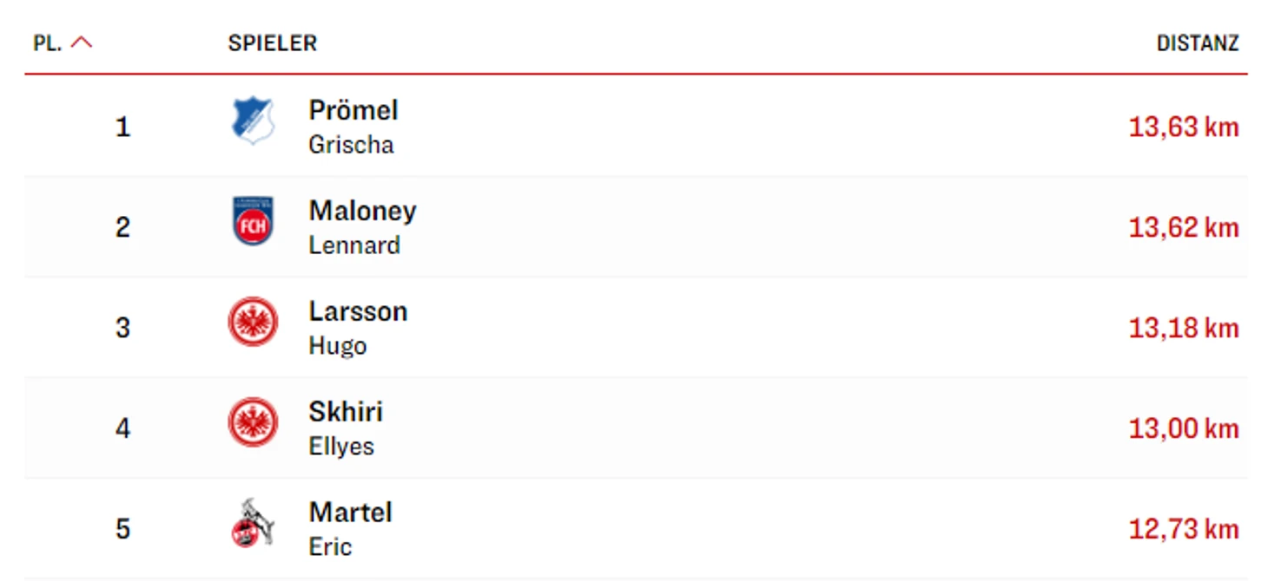Open player Skhiri Ellyes
The width and height of the screenshot is (1268, 581).
point(346,428)
